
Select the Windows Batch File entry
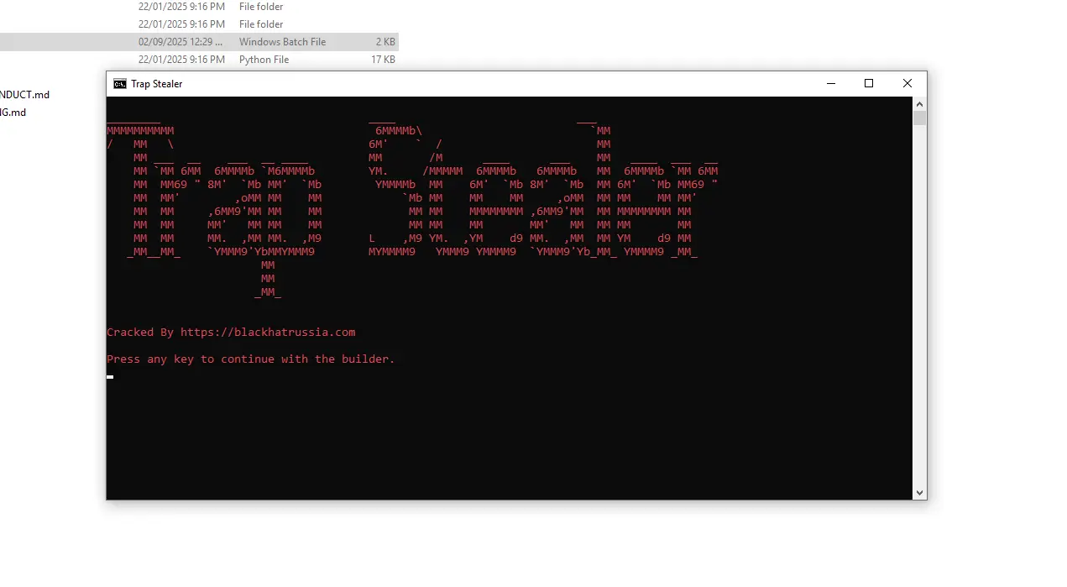283,41
